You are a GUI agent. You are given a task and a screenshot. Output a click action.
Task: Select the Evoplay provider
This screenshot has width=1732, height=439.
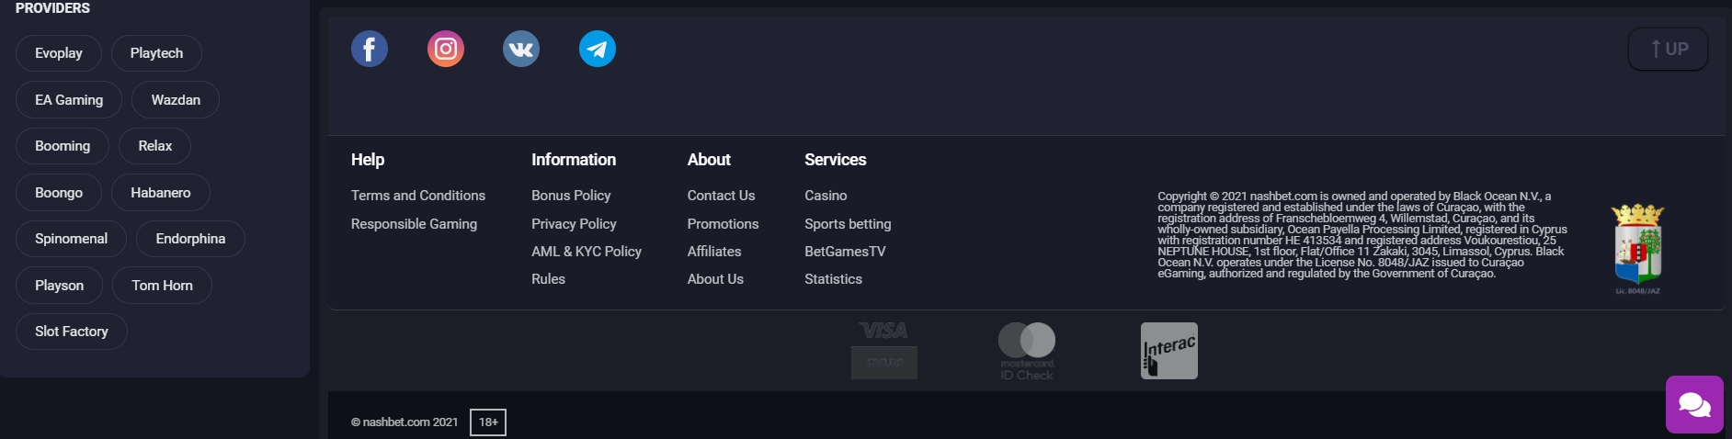click(x=59, y=53)
